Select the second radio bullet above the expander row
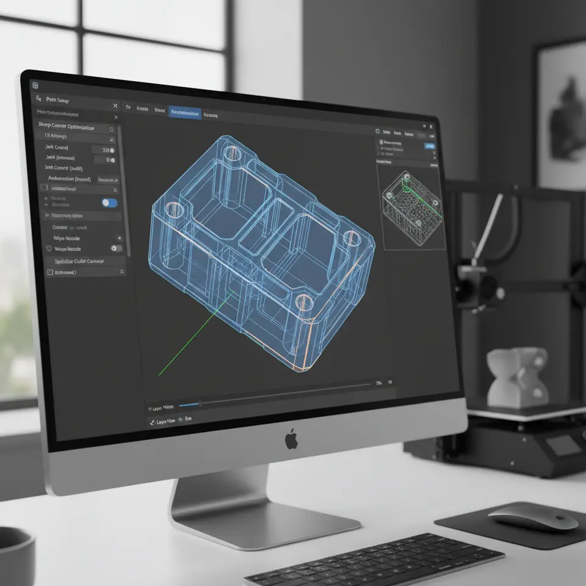The height and width of the screenshot is (586, 586). click(x=47, y=204)
